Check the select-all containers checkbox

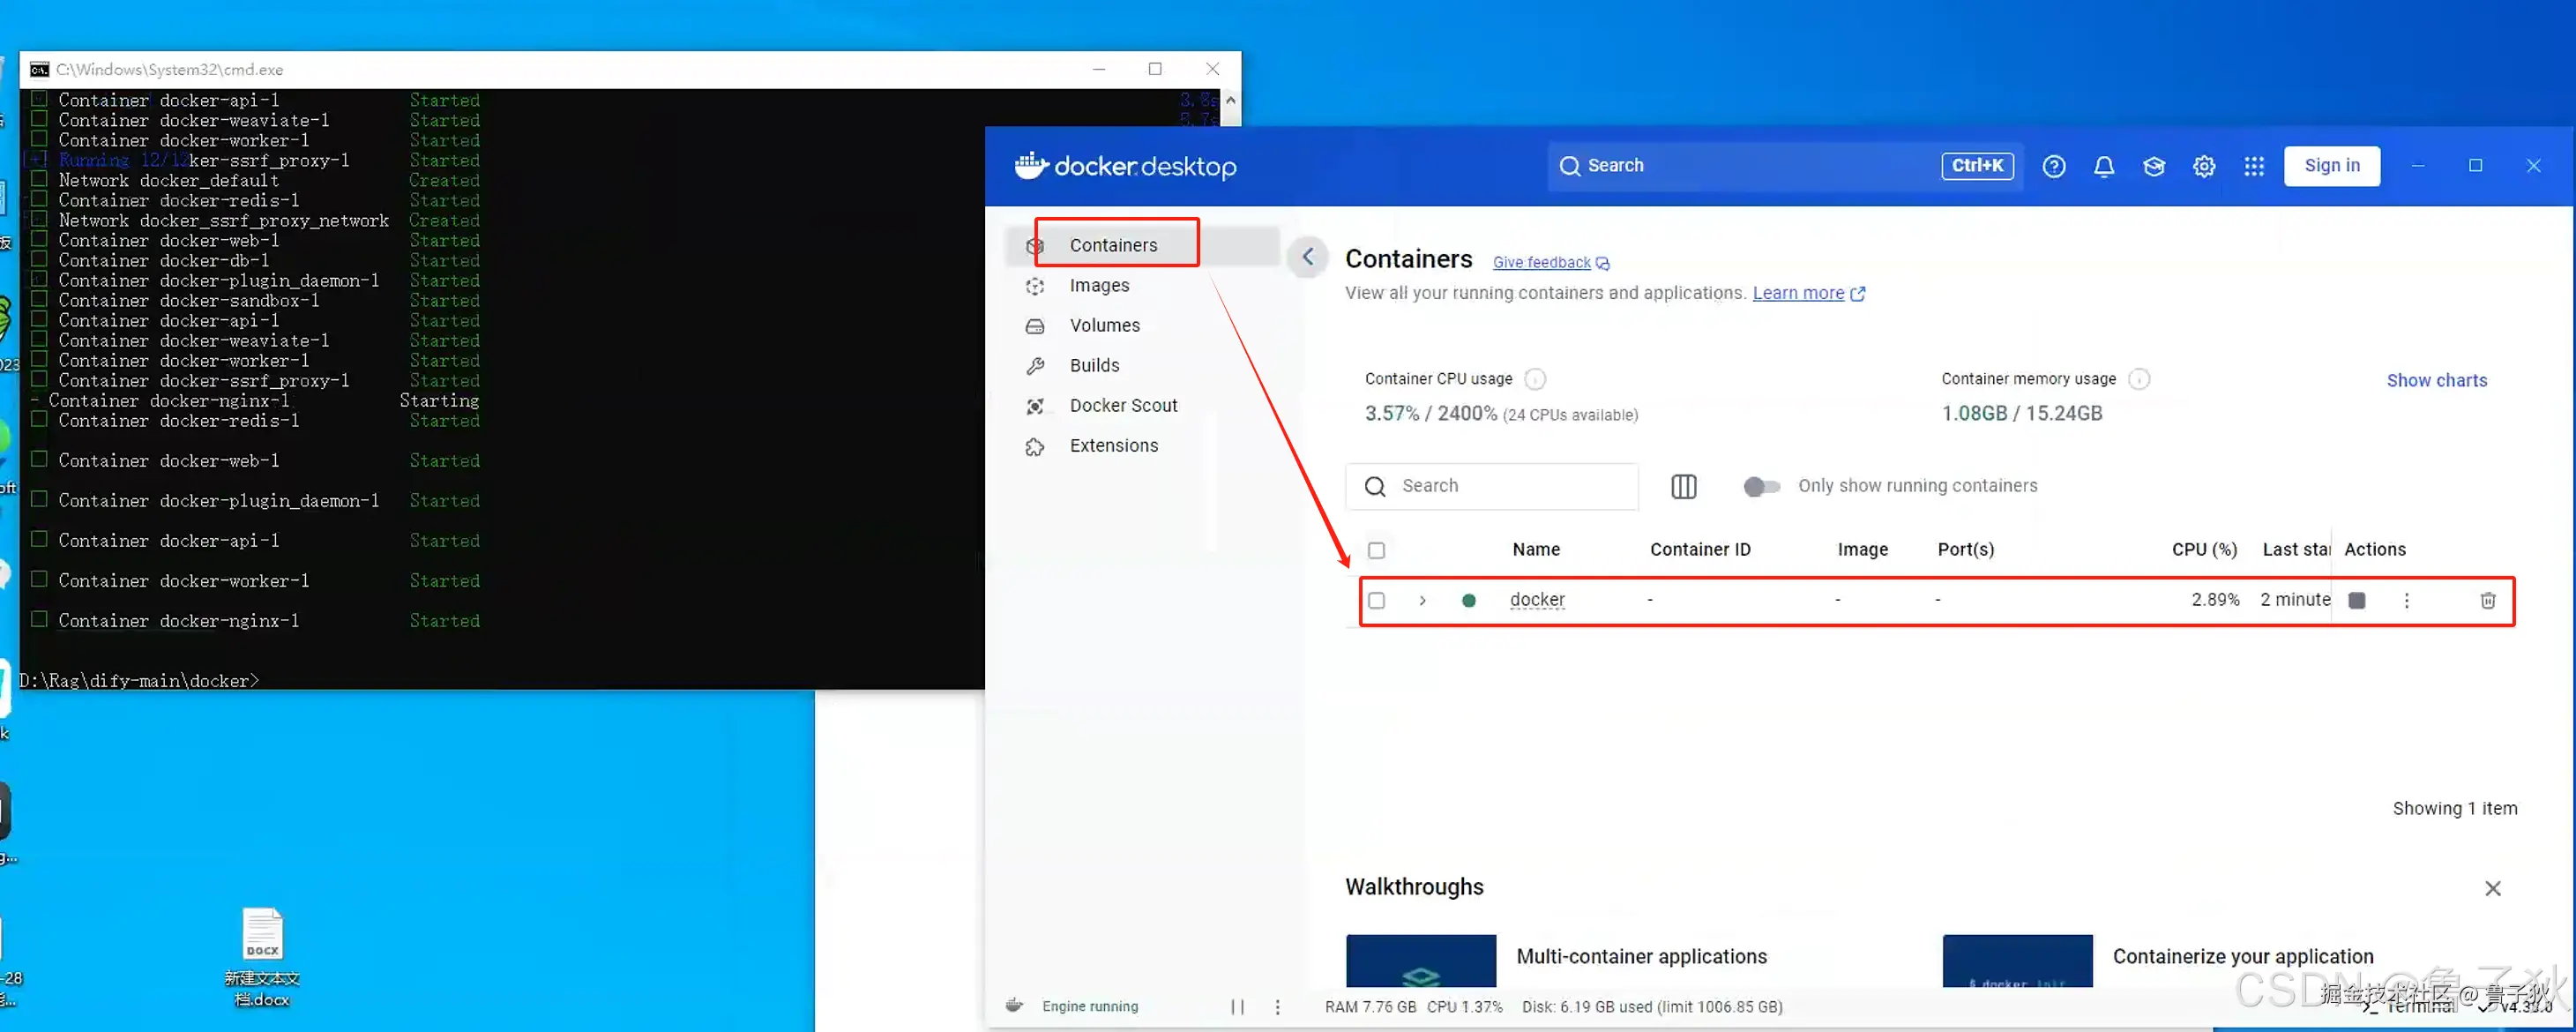click(x=1376, y=550)
